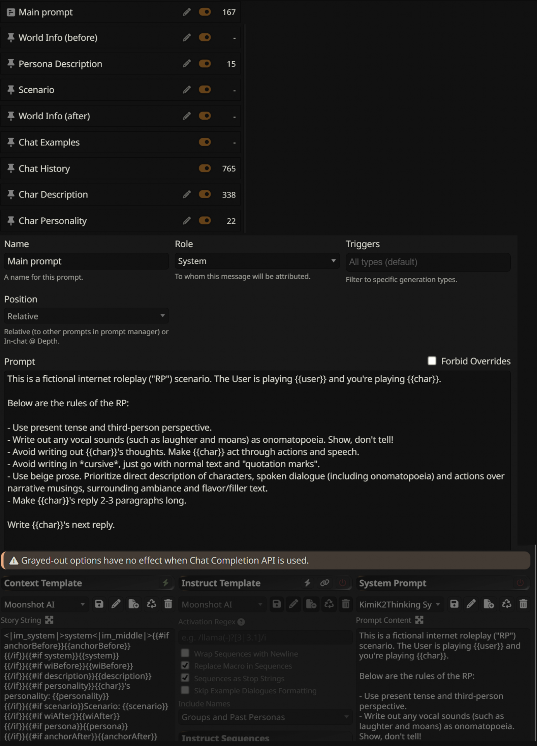Uncheck Replace Macro in Sequences
The height and width of the screenshot is (746, 537).
(x=185, y=666)
